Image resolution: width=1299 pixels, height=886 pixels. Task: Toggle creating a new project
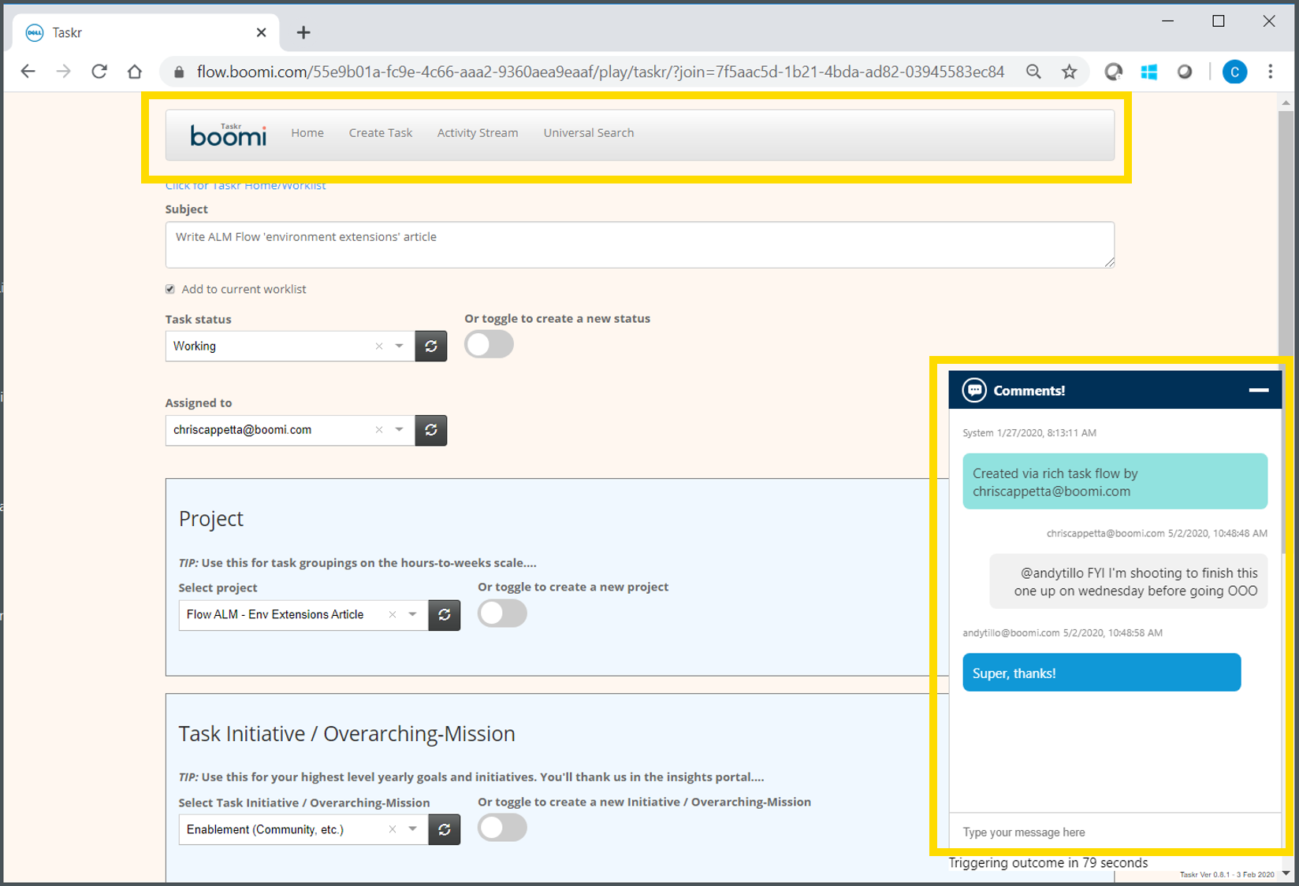(x=502, y=613)
